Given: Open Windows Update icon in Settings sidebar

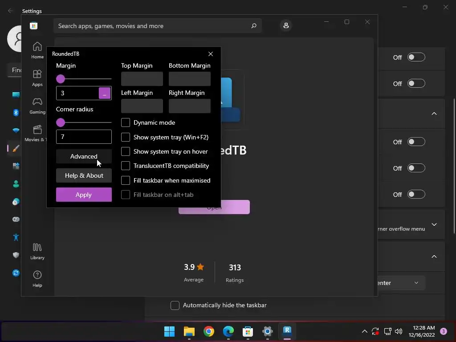Looking at the screenshot, I should (16, 273).
